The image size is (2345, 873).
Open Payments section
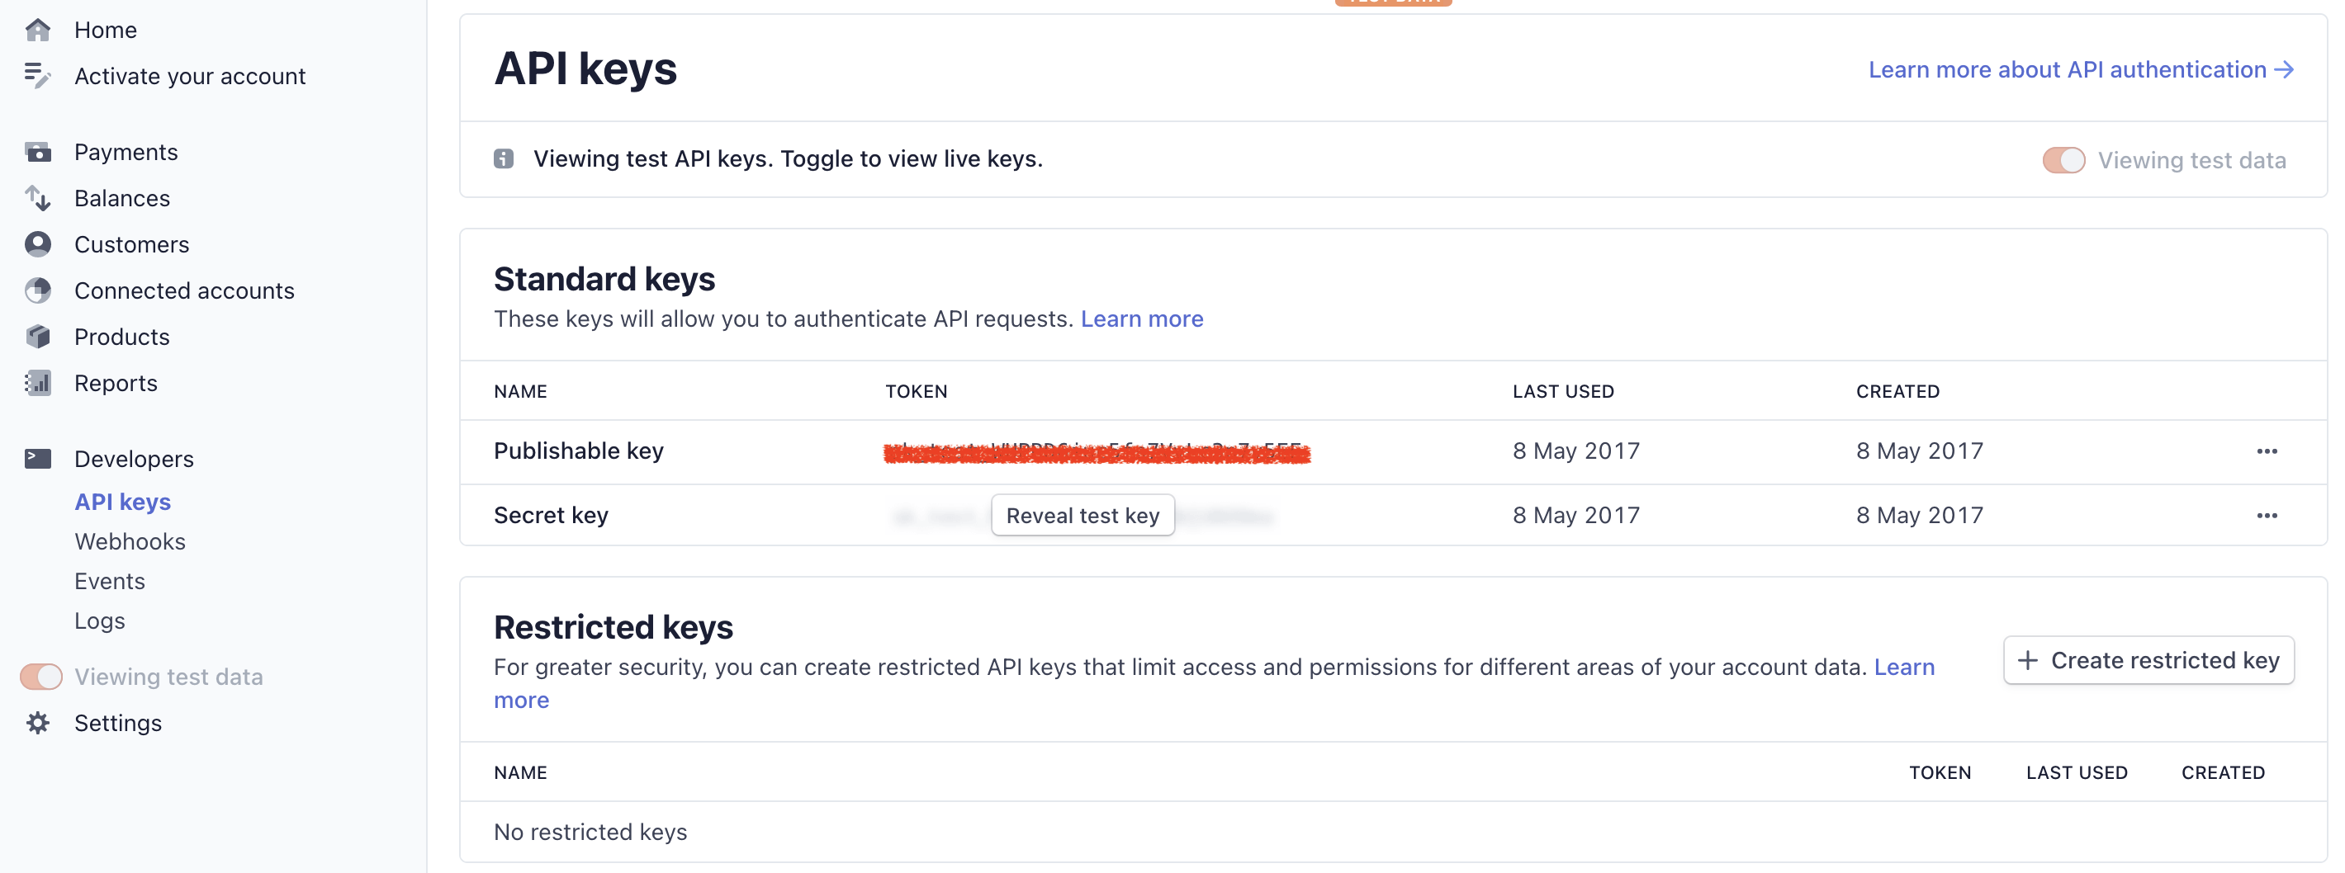click(126, 152)
